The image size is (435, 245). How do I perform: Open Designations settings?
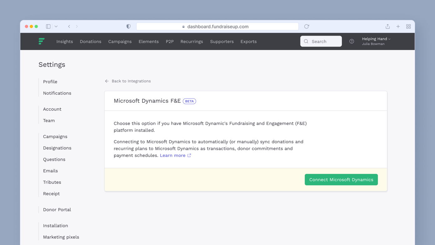(57, 148)
